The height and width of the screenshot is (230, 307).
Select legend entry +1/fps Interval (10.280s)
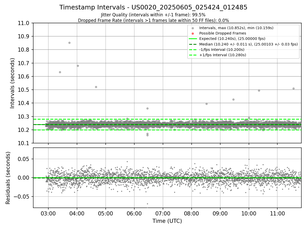pos(223,55)
